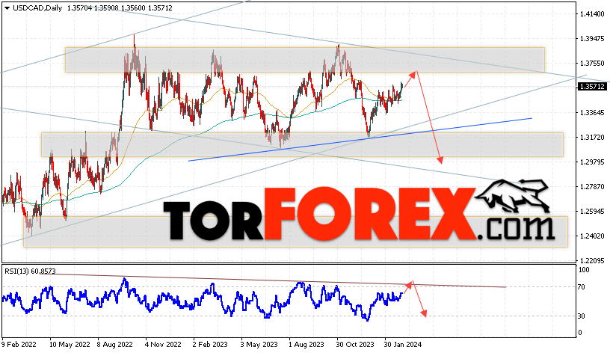Select the 9 Feb 2022 date label

click(x=19, y=345)
